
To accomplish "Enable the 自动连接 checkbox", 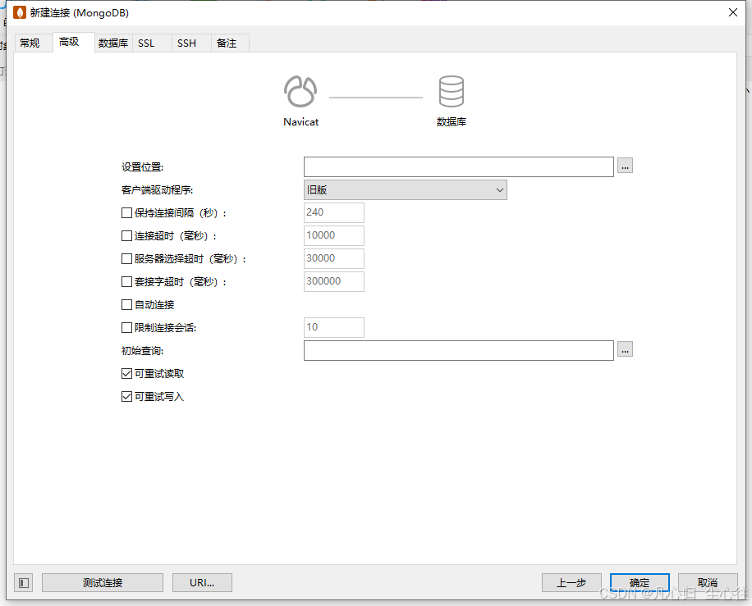I will pyautogui.click(x=126, y=304).
